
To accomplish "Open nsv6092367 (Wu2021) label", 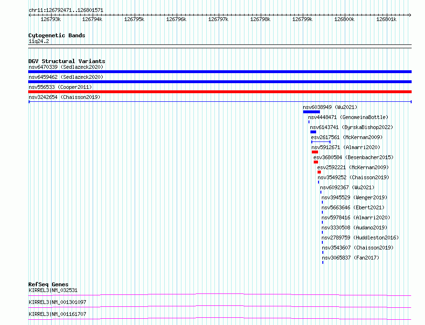I will [x=347, y=187].
